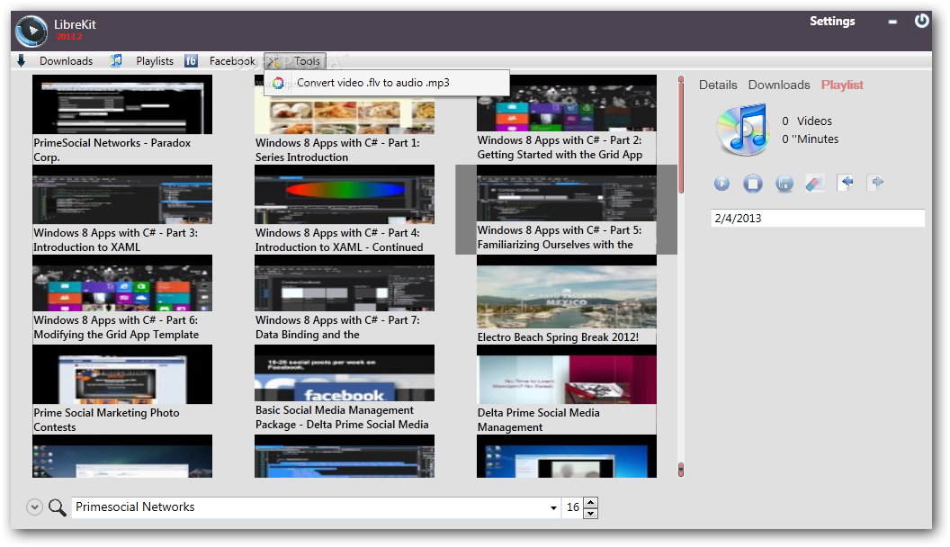Click the left arrow import icon
The height and width of the screenshot is (547, 950).
[846, 183]
